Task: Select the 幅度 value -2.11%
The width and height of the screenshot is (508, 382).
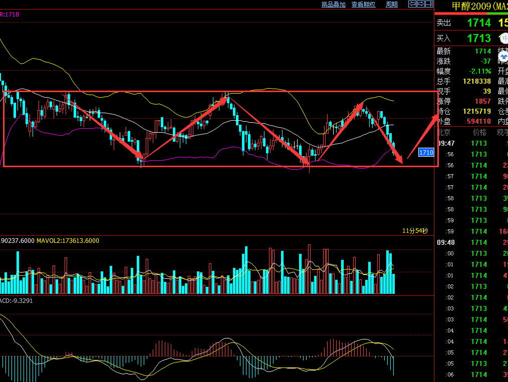Action: (480, 71)
